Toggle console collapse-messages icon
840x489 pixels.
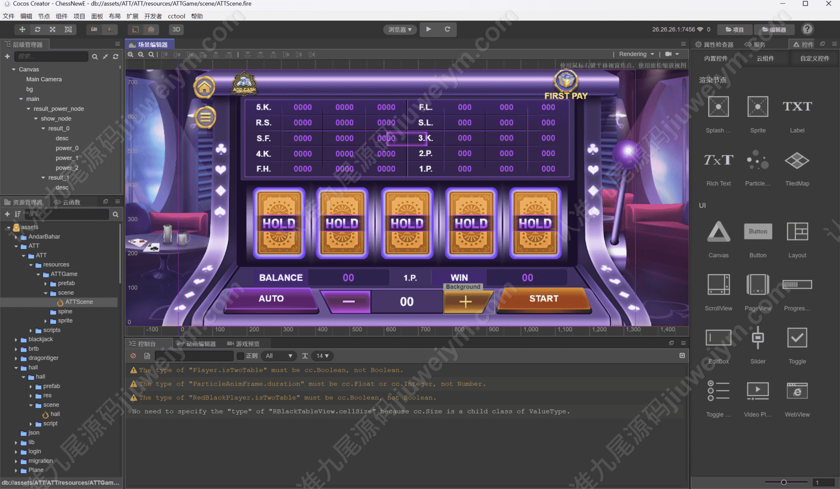point(682,356)
